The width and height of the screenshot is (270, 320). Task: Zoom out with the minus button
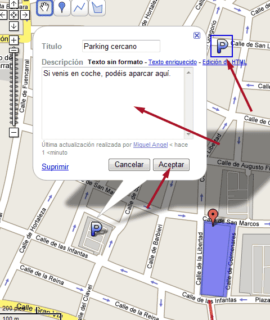pyautogui.click(x=13, y=133)
